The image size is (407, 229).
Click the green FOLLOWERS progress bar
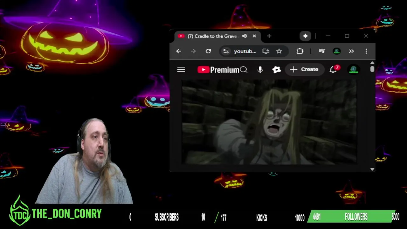[352, 217]
